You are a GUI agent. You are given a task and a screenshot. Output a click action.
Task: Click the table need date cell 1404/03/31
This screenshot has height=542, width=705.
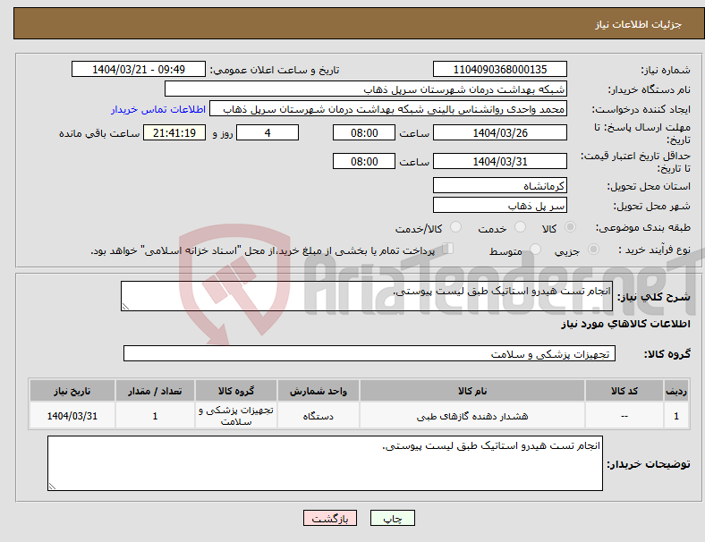[x=72, y=416]
